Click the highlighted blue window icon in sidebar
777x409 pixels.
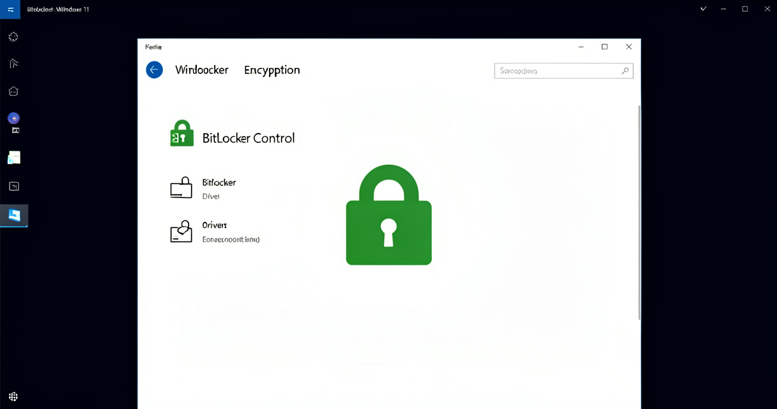14,215
